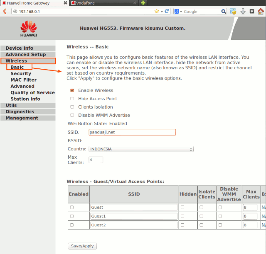Click the 'Wireless -- Basic' heading
Viewport: 266px width, 254px height.
tap(88, 47)
